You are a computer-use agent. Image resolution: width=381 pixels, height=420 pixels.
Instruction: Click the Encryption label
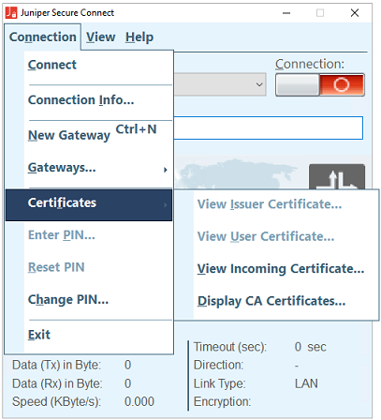click(x=222, y=401)
